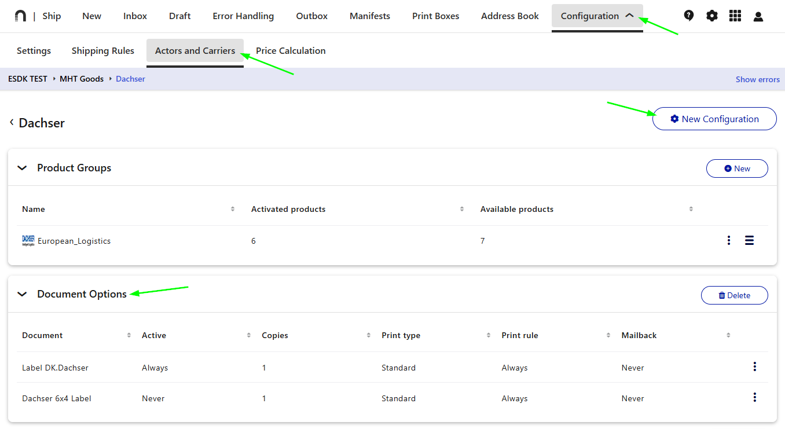Viewport: 785px width, 429px height.
Task: Click hamburger lines icon in European_Logistics row
Action: pyautogui.click(x=749, y=240)
